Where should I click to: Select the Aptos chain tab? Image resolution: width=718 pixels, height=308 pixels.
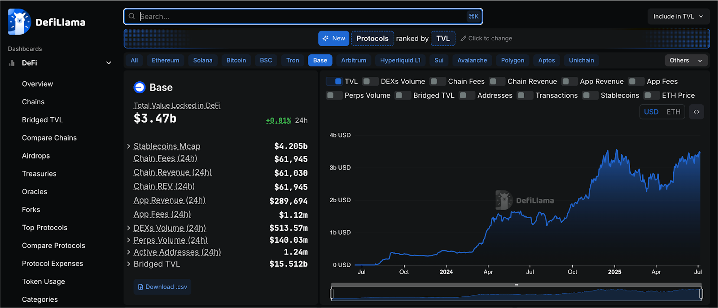(x=547, y=60)
